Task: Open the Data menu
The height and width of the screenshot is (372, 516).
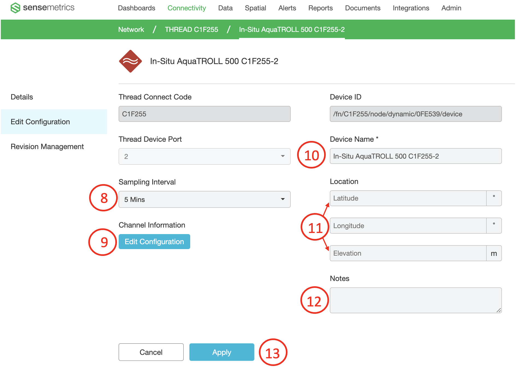Action: tap(225, 8)
